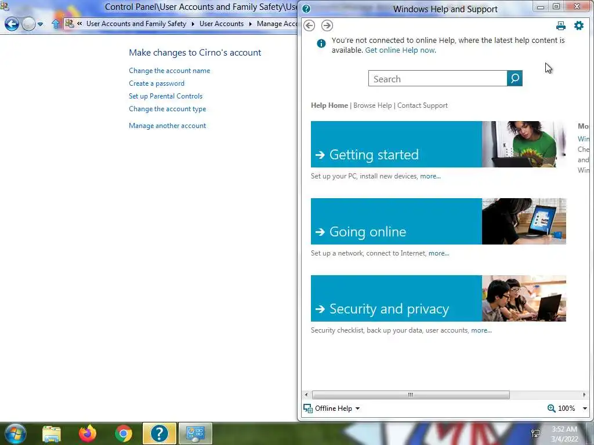Open User Accounts breadcrumb

(x=222, y=23)
